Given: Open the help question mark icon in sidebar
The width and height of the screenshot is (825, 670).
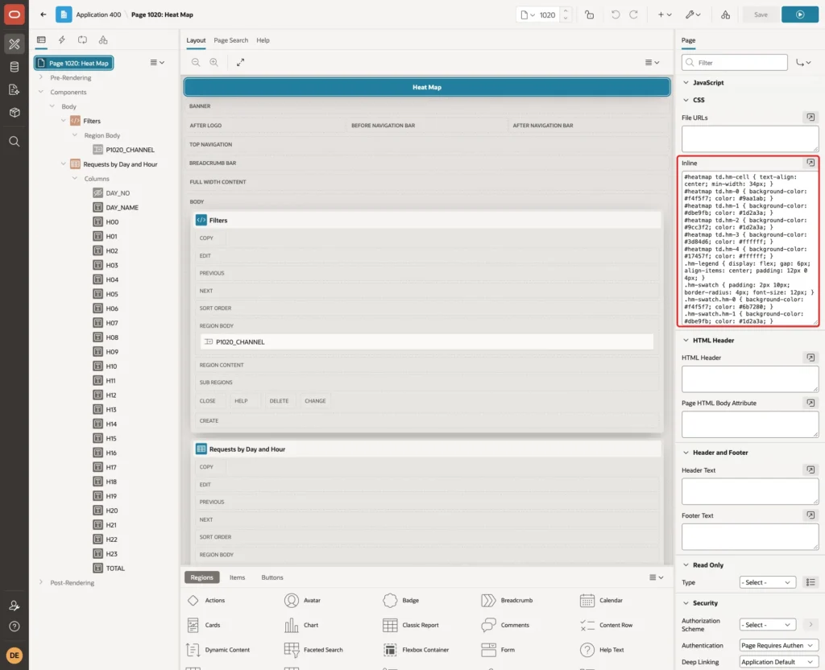Looking at the screenshot, I should click(15, 627).
